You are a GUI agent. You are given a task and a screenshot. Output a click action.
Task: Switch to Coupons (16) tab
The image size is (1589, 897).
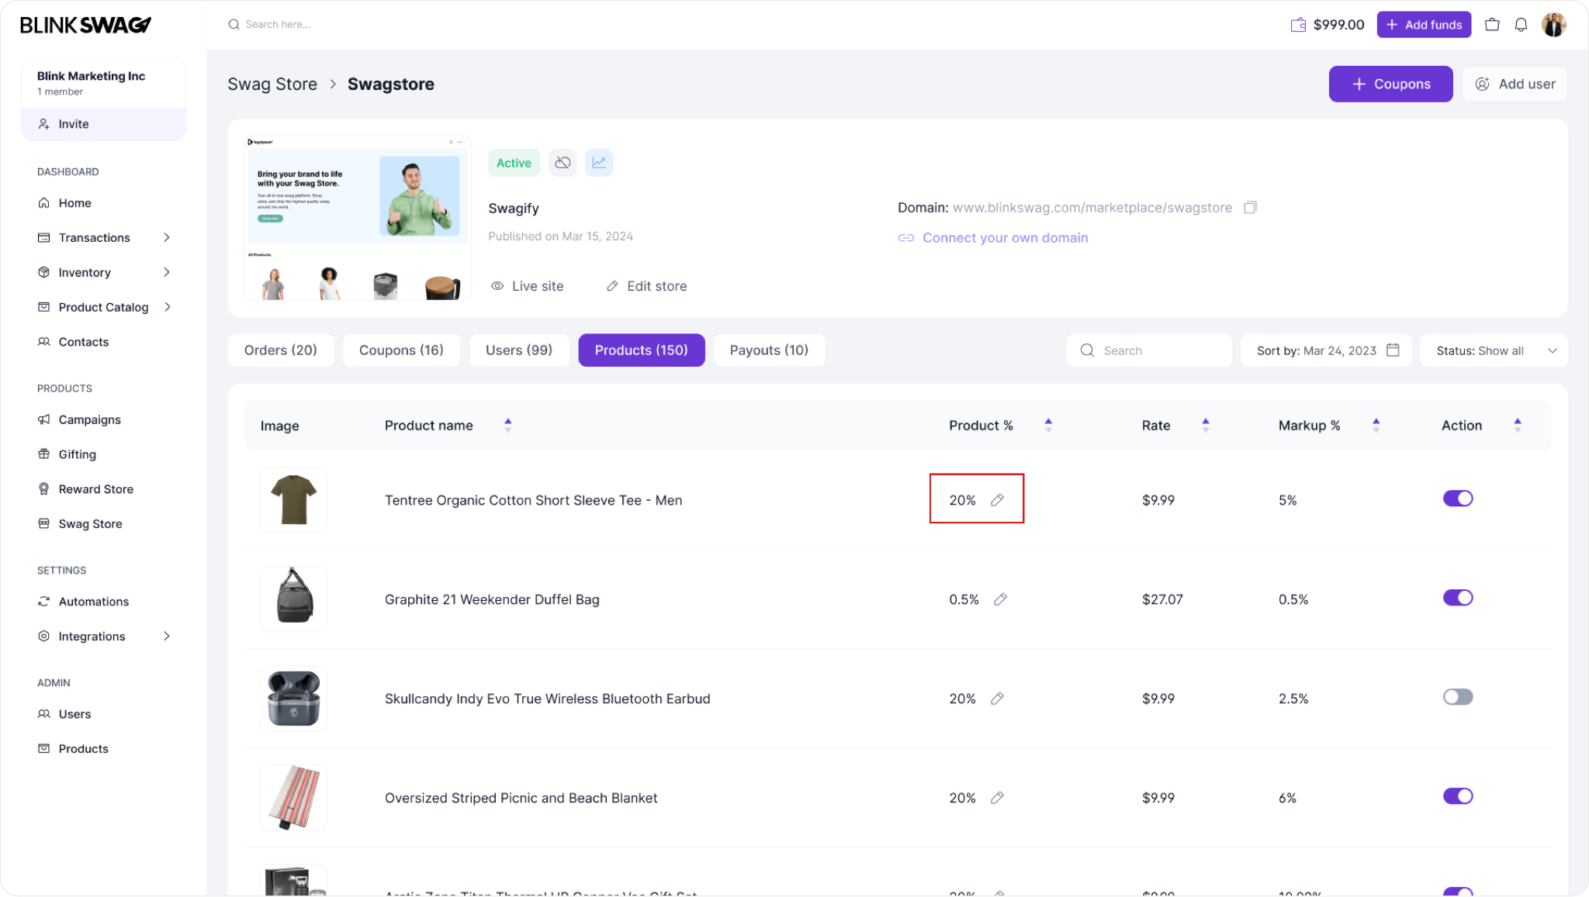coord(401,350)
